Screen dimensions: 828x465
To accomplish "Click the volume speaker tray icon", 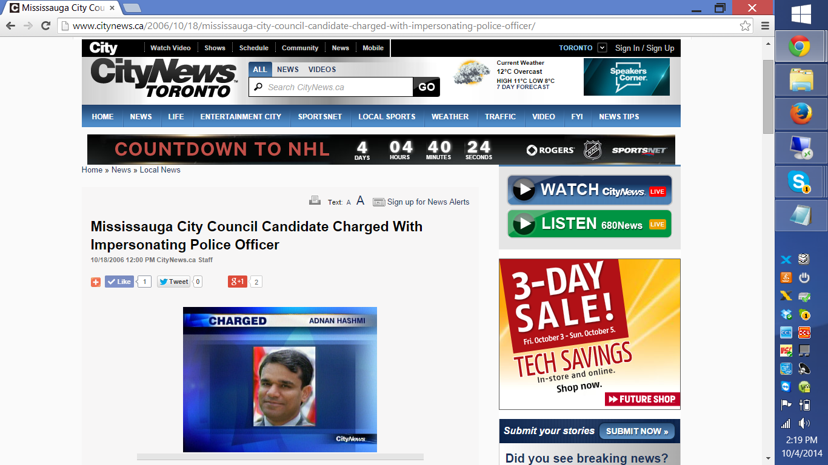I will [804, 423].
